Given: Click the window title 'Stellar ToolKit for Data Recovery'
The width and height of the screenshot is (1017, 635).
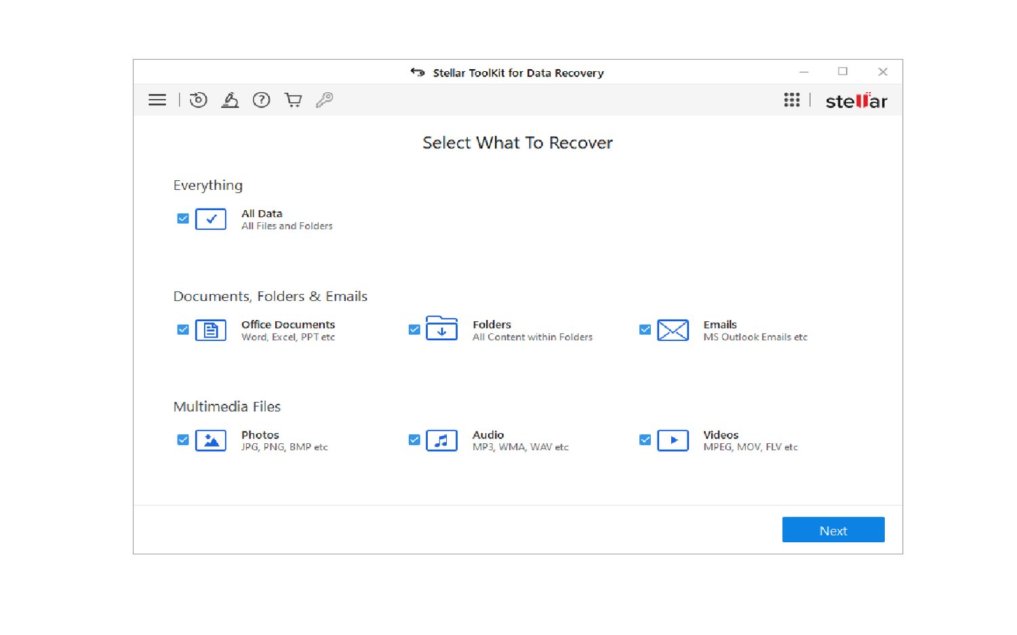Looking at the screenshot, I should coord(519,73).
